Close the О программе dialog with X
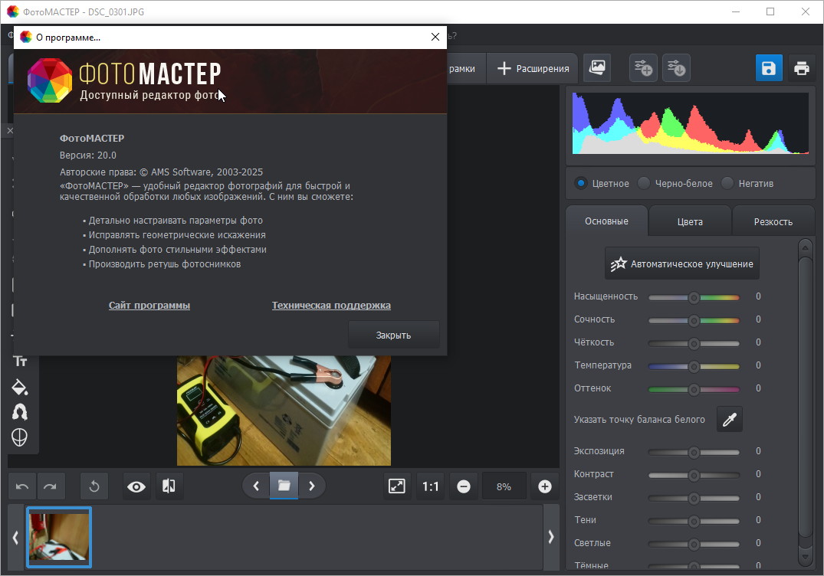 pyautogui.click(x=435, y=37)
